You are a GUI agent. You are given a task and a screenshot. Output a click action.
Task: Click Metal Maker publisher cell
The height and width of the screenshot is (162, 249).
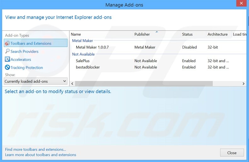(x=145, y=47)
